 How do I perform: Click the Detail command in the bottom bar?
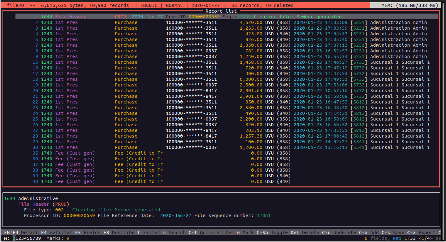point(29,233)
